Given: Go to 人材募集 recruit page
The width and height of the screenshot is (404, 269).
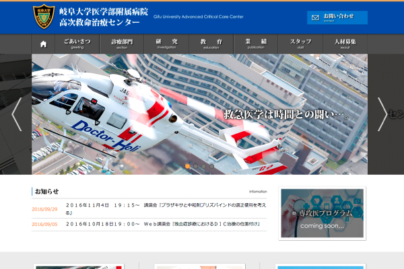Looking at the screenshot, I should (x=345, y=44).
